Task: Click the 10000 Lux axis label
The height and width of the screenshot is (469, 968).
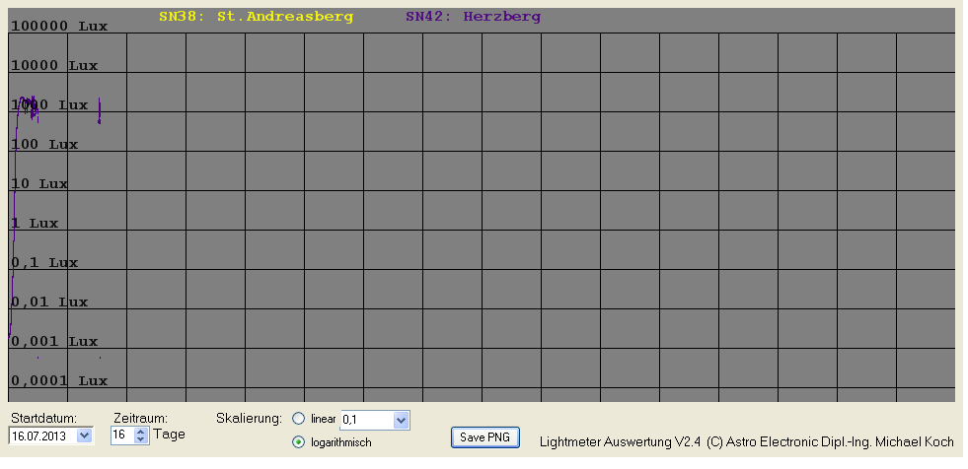Action: (53, 66)
